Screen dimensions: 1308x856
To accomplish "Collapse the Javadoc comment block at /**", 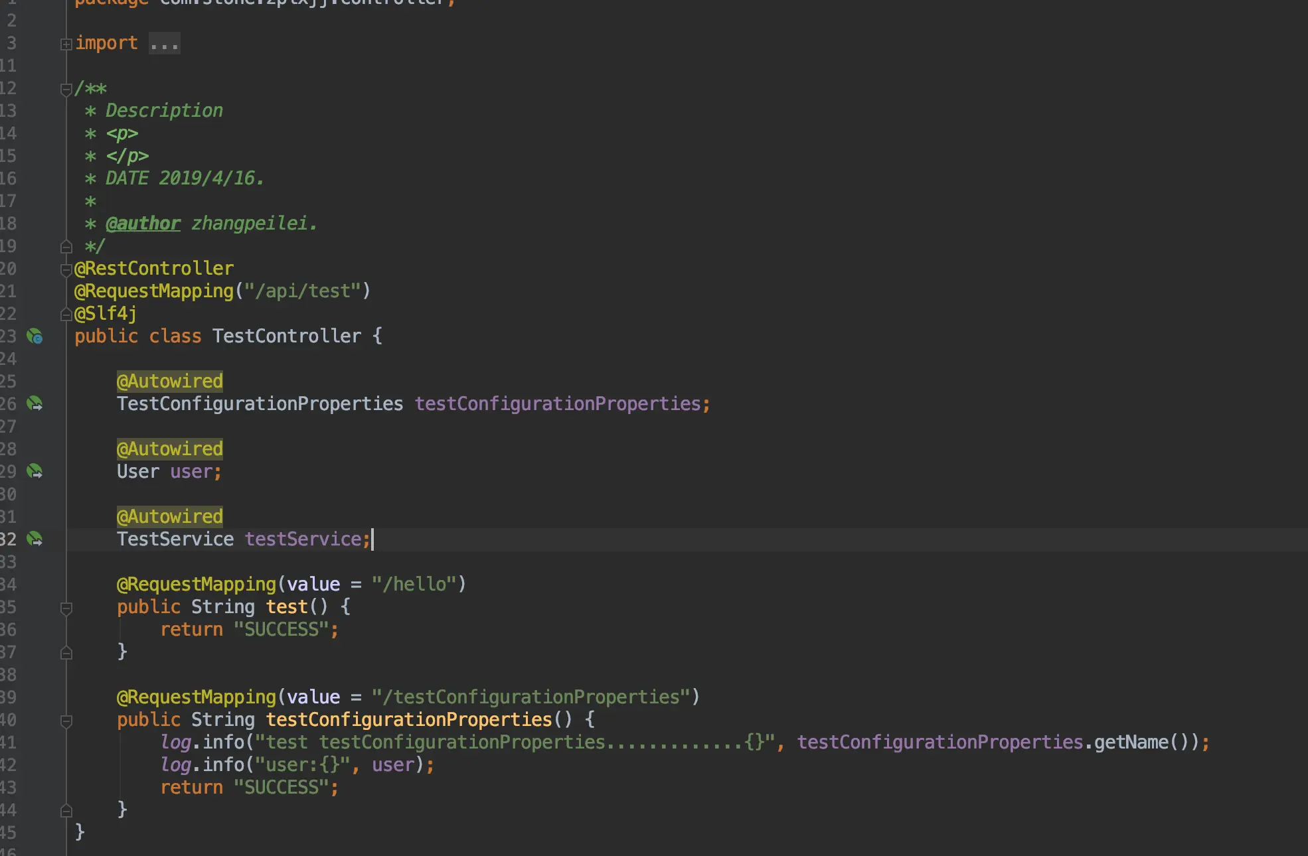I will coord(66,90).
